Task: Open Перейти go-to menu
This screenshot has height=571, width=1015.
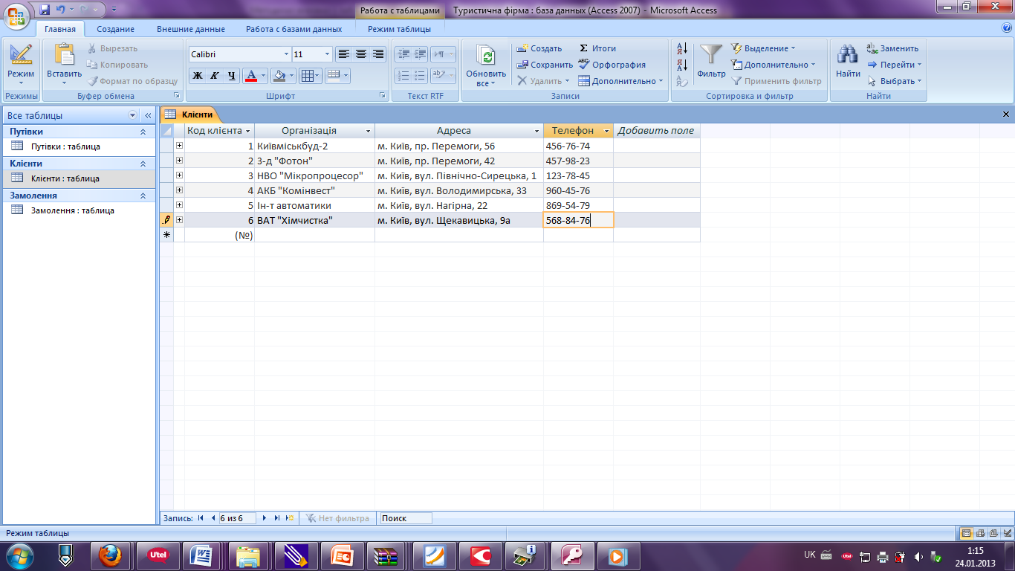Action: point(895,65)
